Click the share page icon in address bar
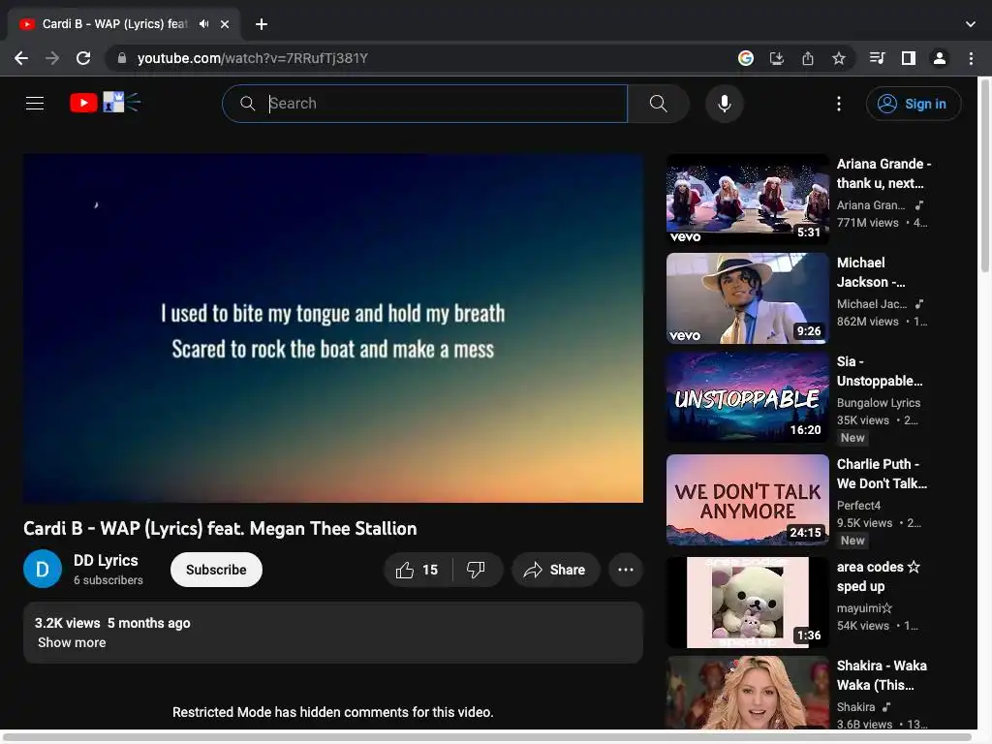Image resolution: width=992 pixels, height=744 pixels. [808, 58]
